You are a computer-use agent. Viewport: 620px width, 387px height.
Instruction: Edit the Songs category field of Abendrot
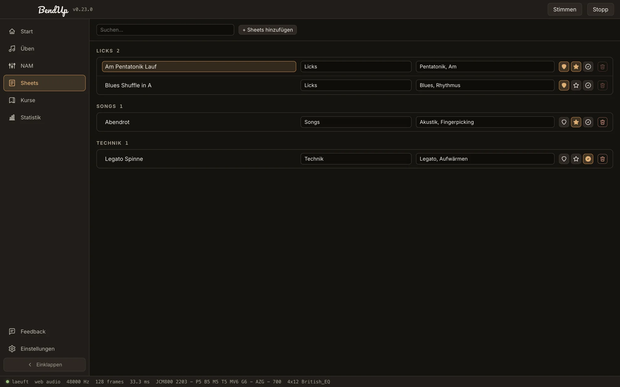pos(356,122)
